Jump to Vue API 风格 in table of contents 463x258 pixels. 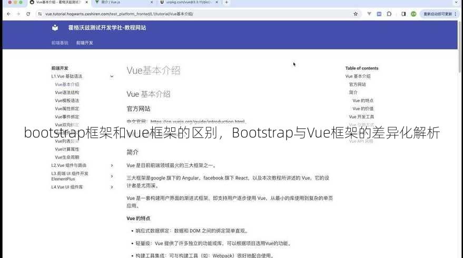click(361, 142)
